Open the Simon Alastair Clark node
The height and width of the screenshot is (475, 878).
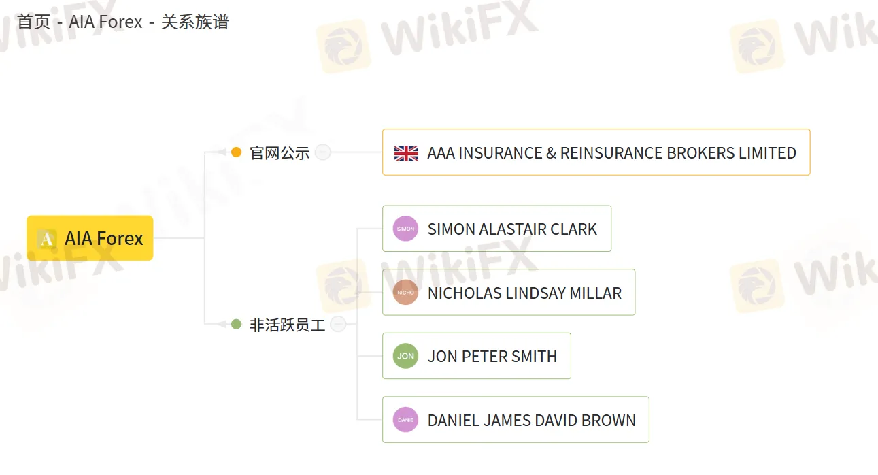click(511, 229)
